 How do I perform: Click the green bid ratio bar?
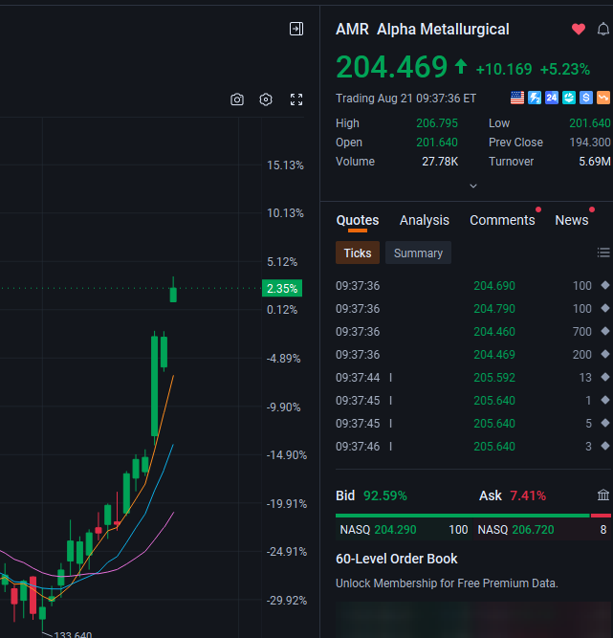pos(463,516)
